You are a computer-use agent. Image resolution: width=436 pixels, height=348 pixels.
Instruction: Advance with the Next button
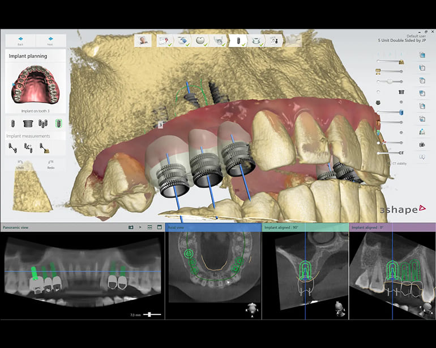(50, 41)
